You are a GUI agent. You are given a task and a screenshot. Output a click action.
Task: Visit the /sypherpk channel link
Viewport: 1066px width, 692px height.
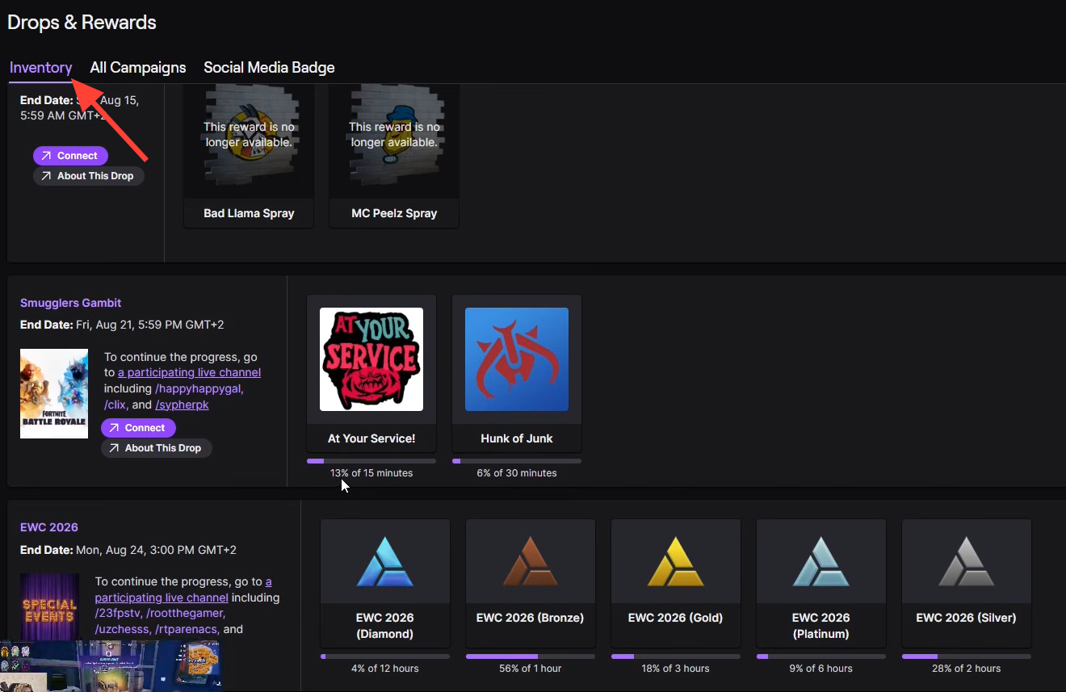[182, 405]
